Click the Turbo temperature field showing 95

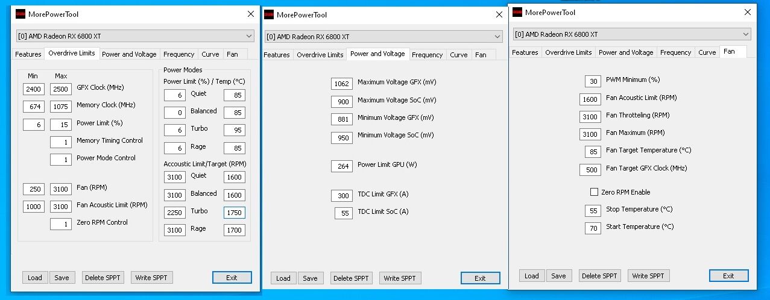[x=235, y=130]
